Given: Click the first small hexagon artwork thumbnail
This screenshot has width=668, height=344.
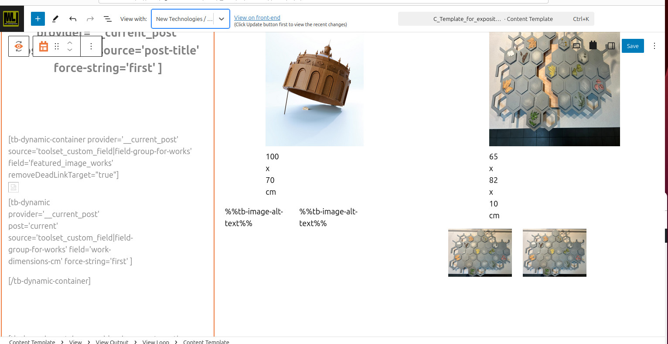Looking at the screenshot, I should [x=480, y=253].
